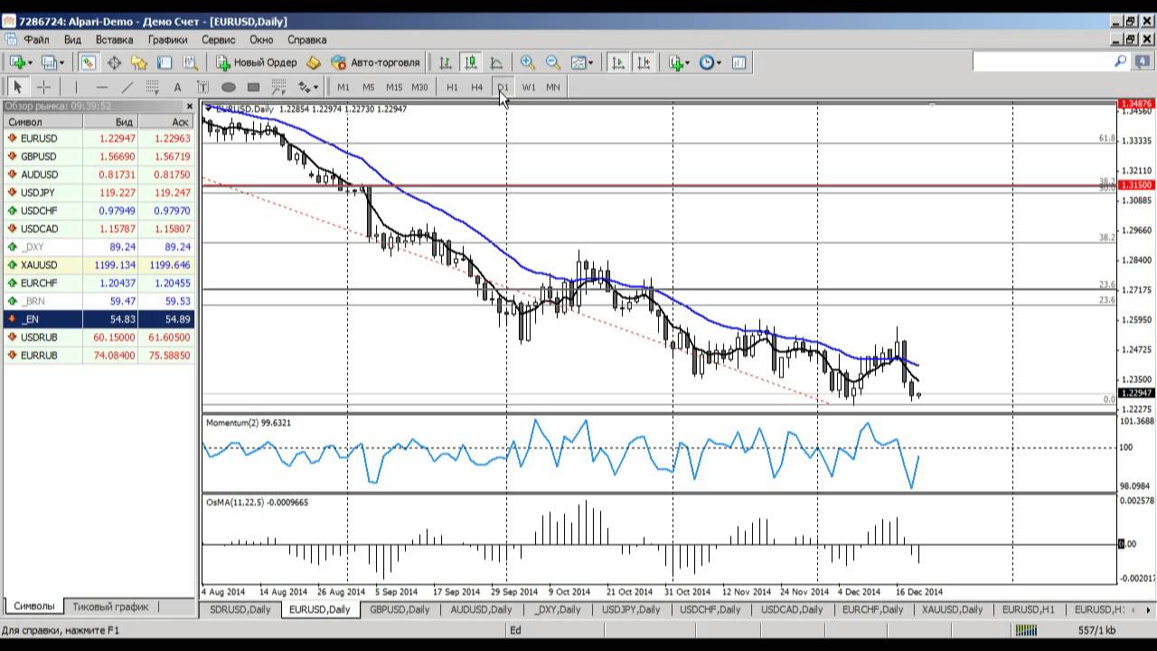Click the search magnifier icon
This screenshot has width=1157, height=651.
[x=1121, y=61]
